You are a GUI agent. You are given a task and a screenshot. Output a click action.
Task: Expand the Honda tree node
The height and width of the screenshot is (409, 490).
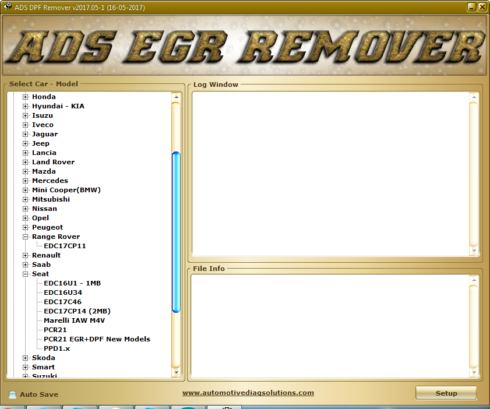[x=25, y=97]
